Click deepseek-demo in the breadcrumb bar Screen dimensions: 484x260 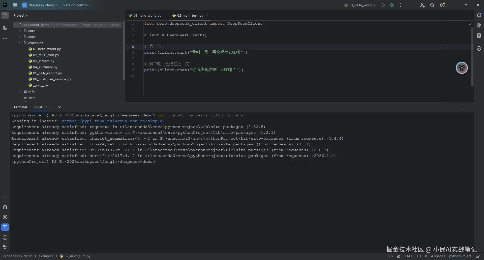pos(18,256)
